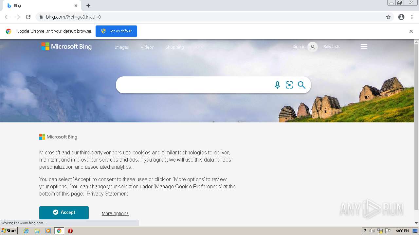
Task: Open Chrome three-dot menu
Action: click(412, 17)
